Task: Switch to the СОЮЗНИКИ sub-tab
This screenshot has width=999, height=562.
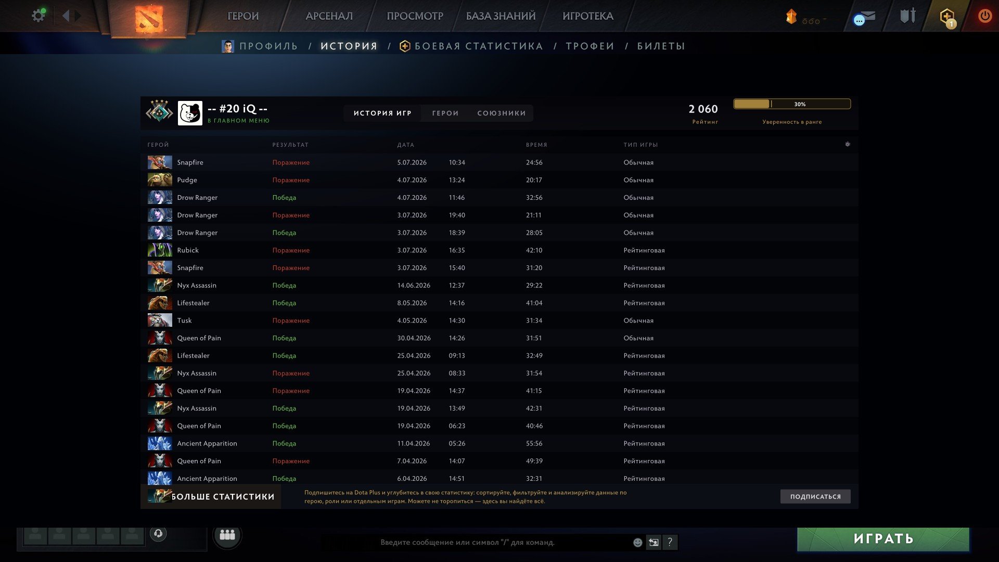Action: (502, 113)
